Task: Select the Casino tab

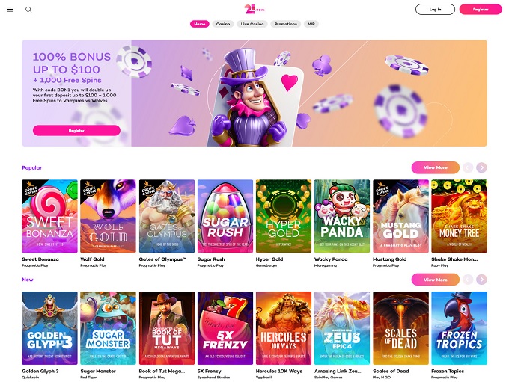Action: [x=223, y=24]
